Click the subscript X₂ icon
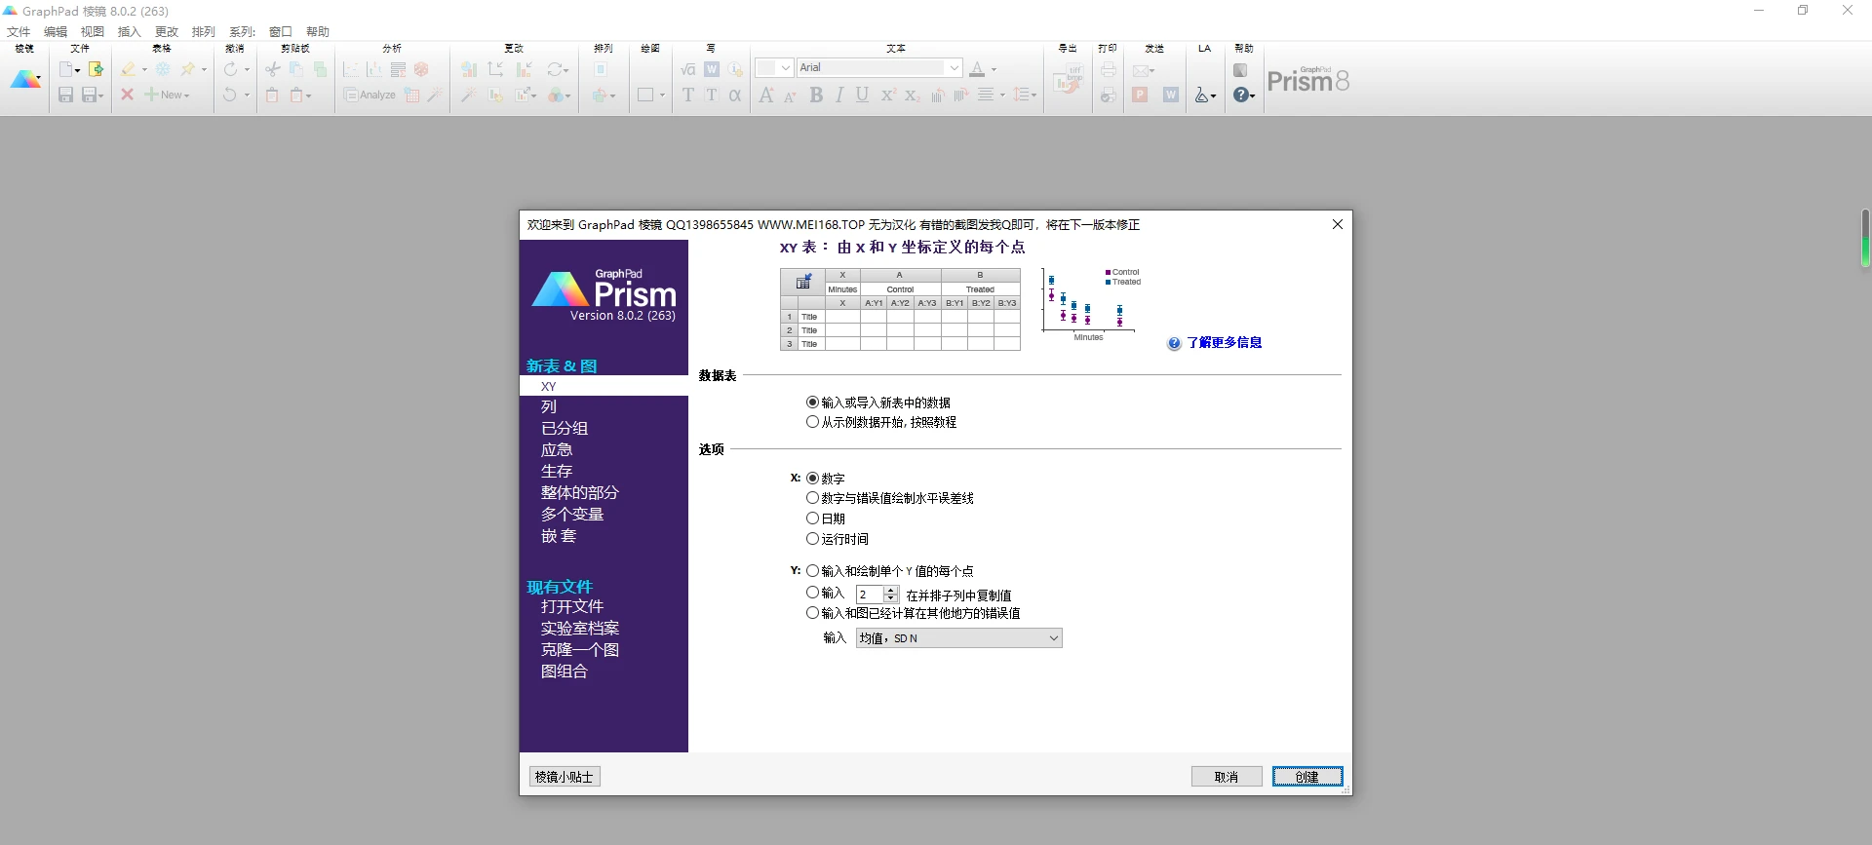Viewport: 1872px width, 845px height. [912, 95]
